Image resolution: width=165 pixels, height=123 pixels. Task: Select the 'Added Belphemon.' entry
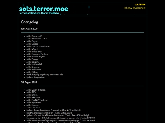click(x=34, y=70)
